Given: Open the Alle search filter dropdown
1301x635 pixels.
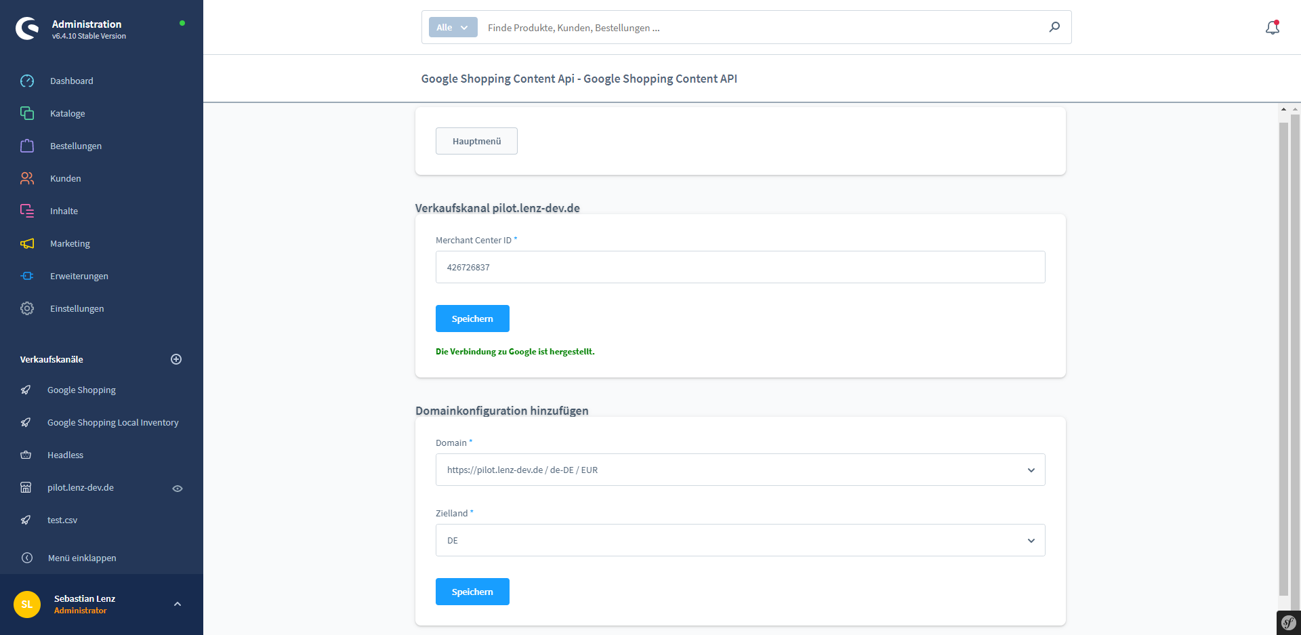Looking at the screenshot, I should [453, 27].
